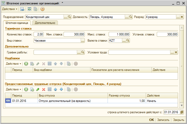This screenshot has width=187, height=124.
Task: Delete selected vacation row with red X
Action: pyautogui.click(x=44, y=89)
